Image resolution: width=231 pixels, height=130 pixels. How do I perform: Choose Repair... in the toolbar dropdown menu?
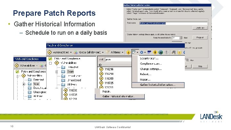[x=145, y=80]
